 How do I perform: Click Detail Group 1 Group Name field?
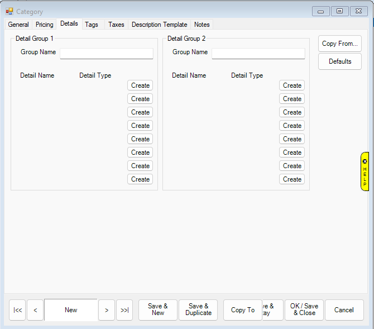(106, 53)
